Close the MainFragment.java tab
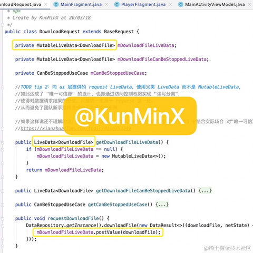 tap(106, 4)
